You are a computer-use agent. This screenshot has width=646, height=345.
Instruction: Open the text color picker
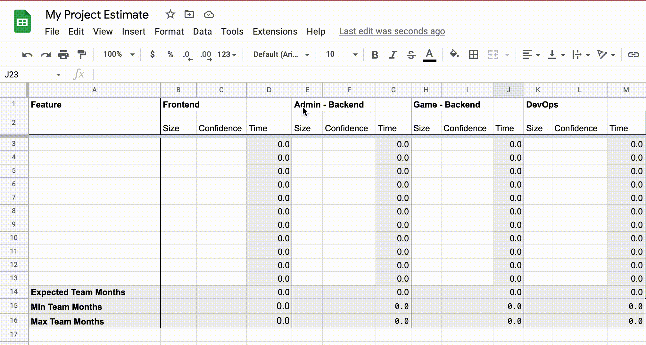tap(429, 55)
